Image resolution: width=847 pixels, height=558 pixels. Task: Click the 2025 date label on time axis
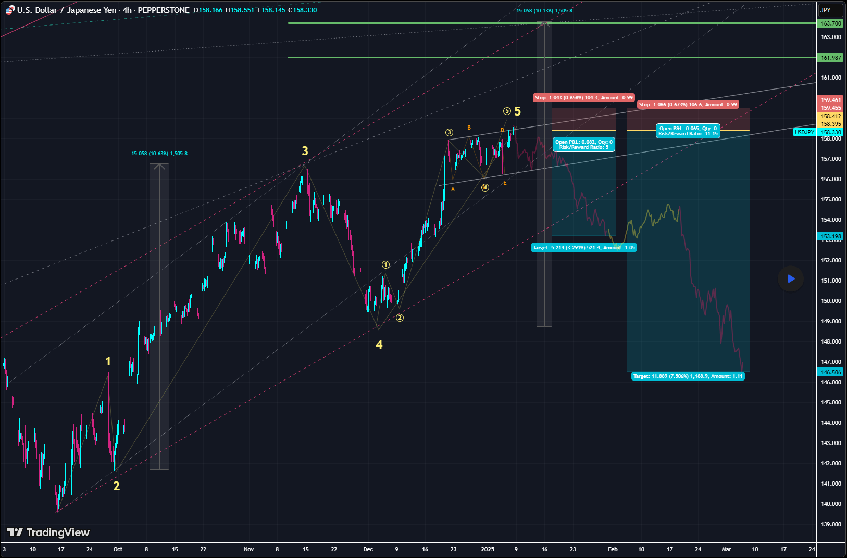pos(488,549)
